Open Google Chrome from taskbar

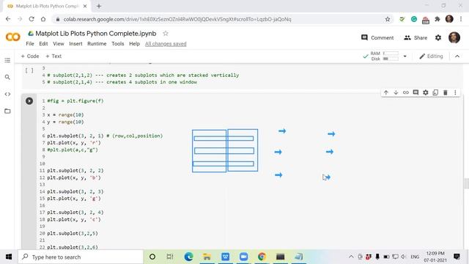[262, 257]
